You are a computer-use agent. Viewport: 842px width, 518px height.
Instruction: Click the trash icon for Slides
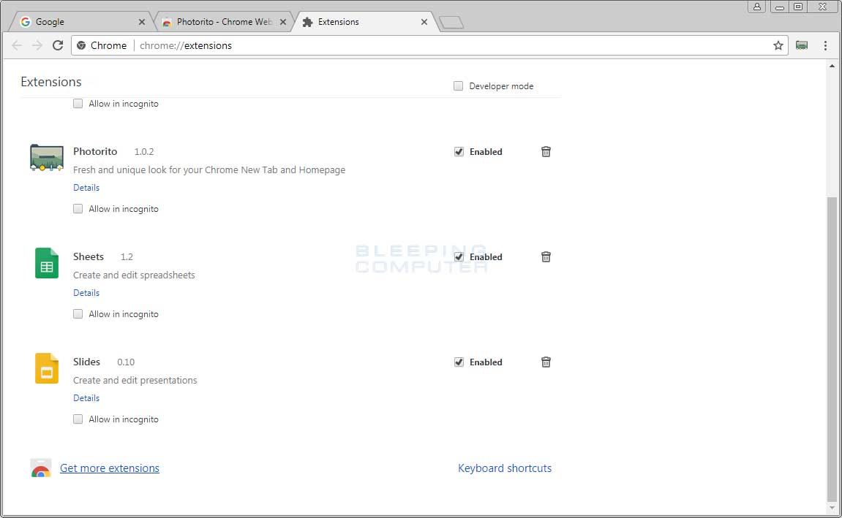click(546, 362)
